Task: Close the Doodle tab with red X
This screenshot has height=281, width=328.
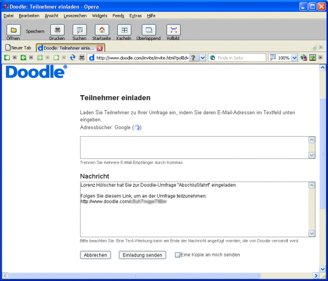Action: pyautogui.click(x=100, y=48)
